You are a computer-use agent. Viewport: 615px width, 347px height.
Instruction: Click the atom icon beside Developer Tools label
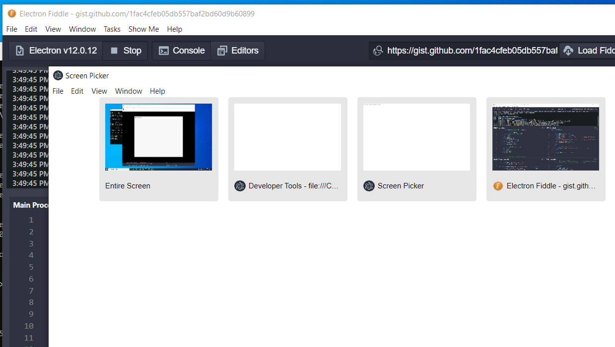point(240,185)
